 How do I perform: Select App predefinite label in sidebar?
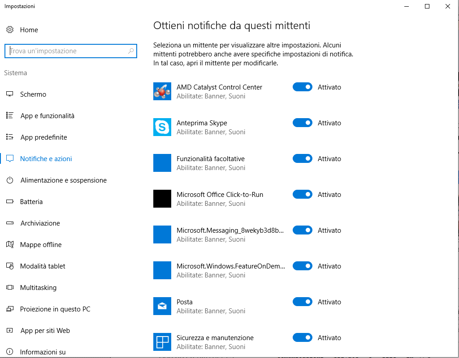click(x=43, y=137)
